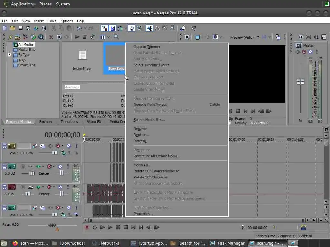This screenshot has height=247, width=330.
Task: Open Project Media search magnifier
Action: [116, 37]
